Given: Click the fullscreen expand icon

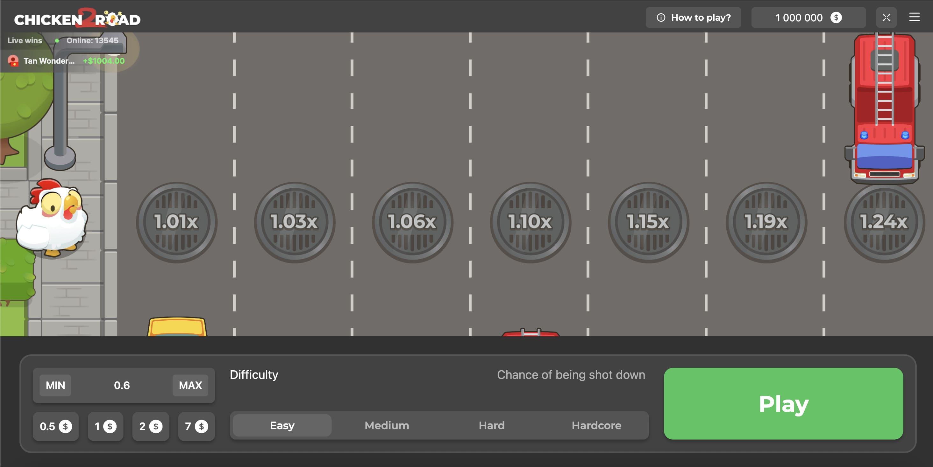Looking at the screenshot, I should click(886, 17).
